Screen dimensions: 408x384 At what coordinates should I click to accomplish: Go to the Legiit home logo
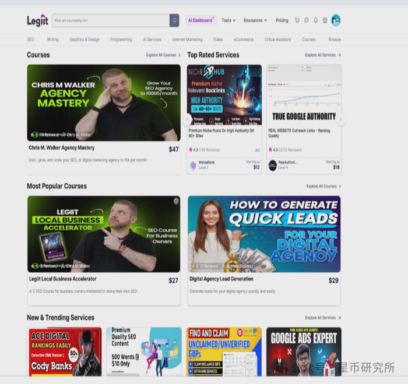(x=37, y=20)
